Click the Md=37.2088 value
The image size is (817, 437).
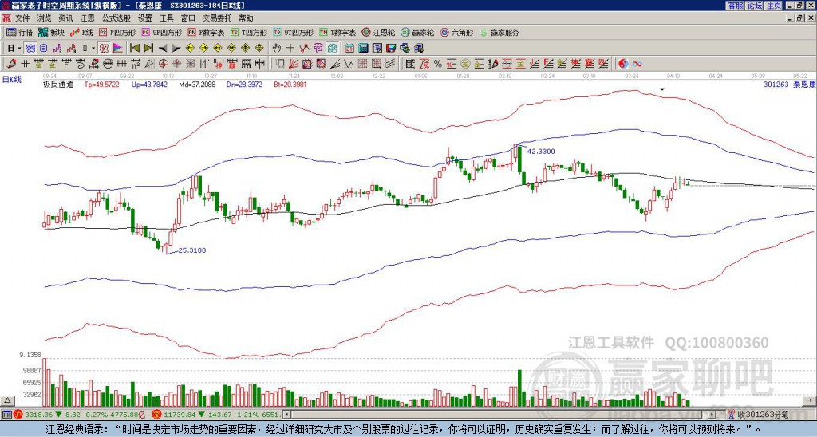click(x=197, y=84)
